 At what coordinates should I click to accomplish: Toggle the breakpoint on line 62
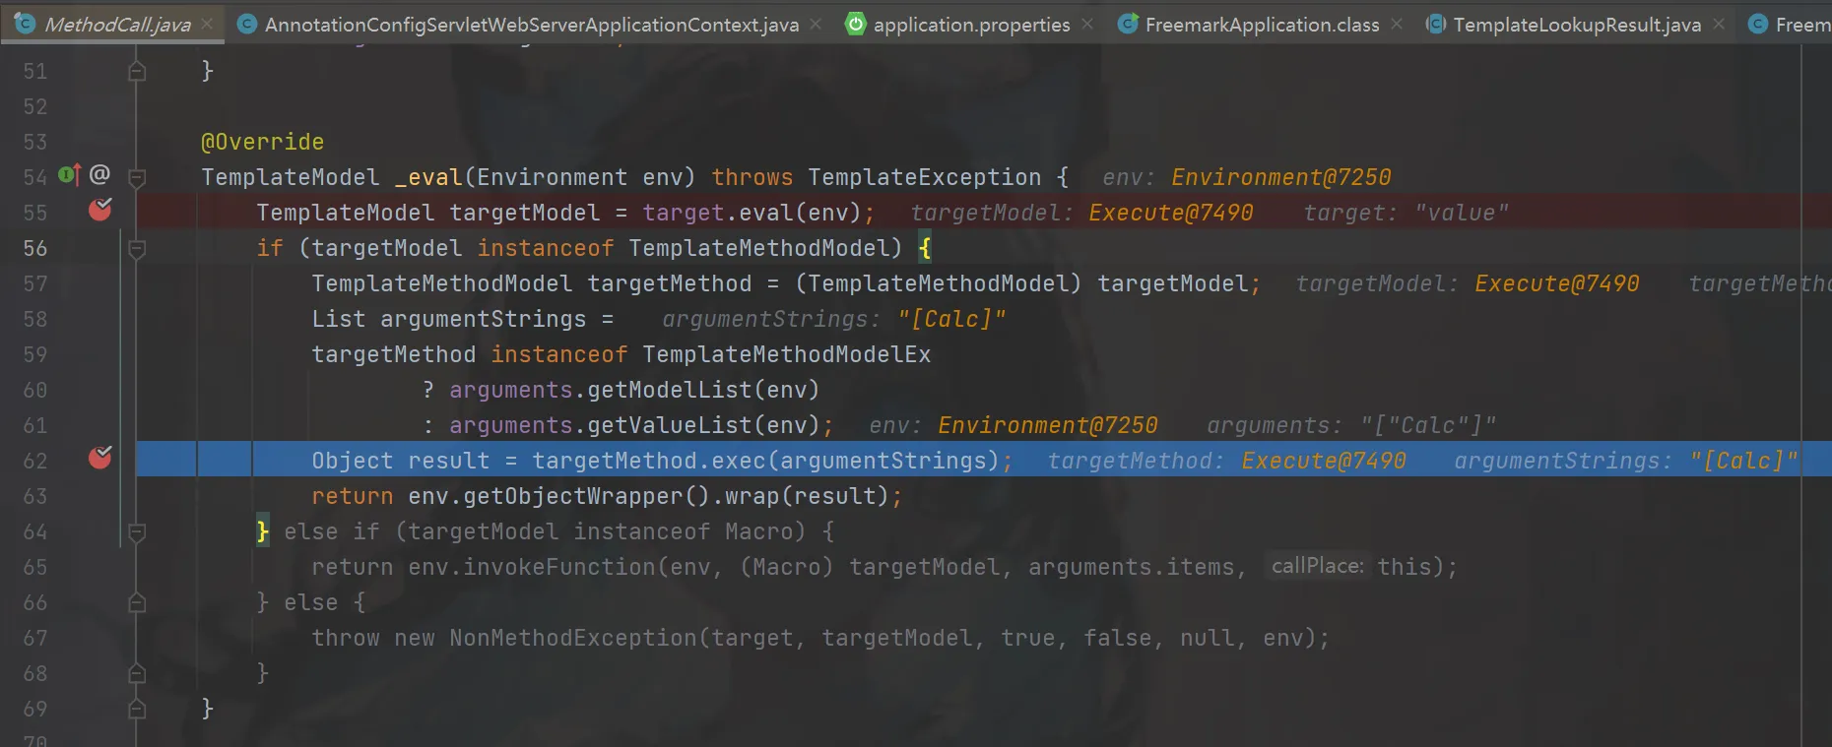99,458
